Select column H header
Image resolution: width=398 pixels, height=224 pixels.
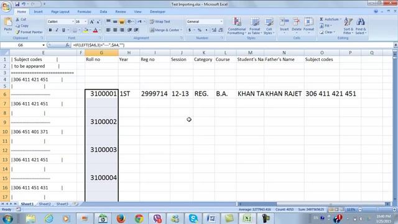click(129, 52)
